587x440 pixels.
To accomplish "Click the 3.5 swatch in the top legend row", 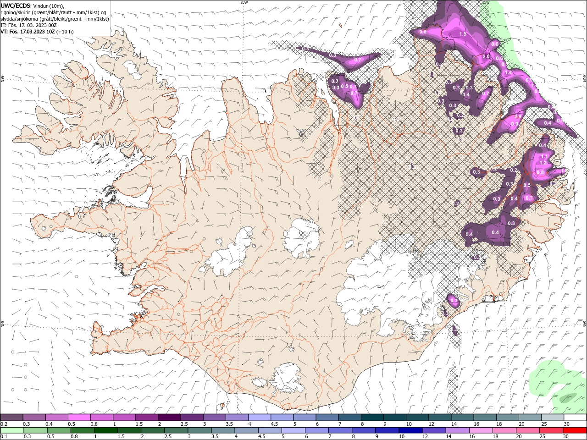I will coord(237,418).
